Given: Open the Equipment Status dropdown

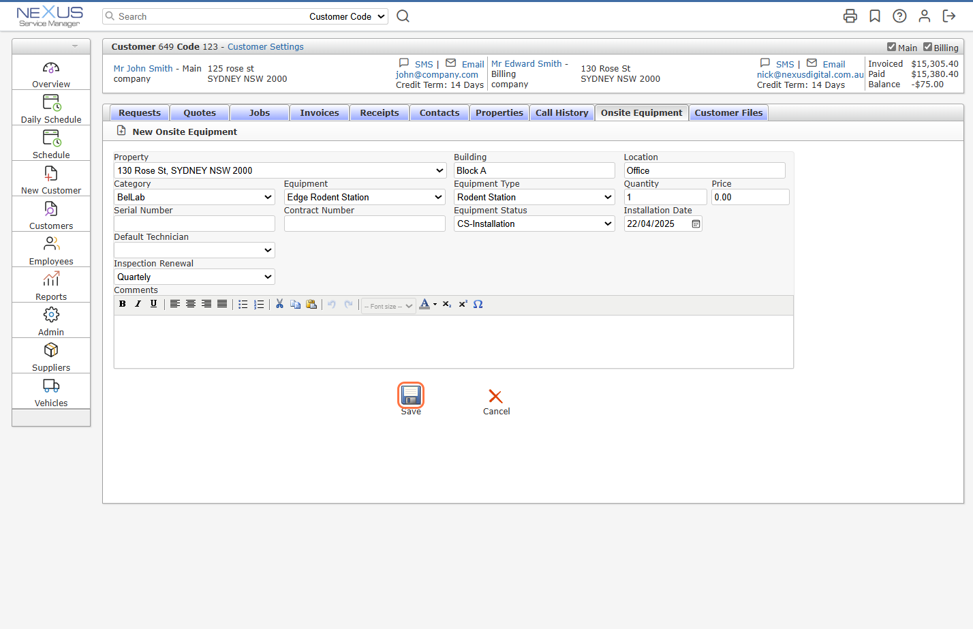Looking at the screenshot, I should click(x=534, y=224).
